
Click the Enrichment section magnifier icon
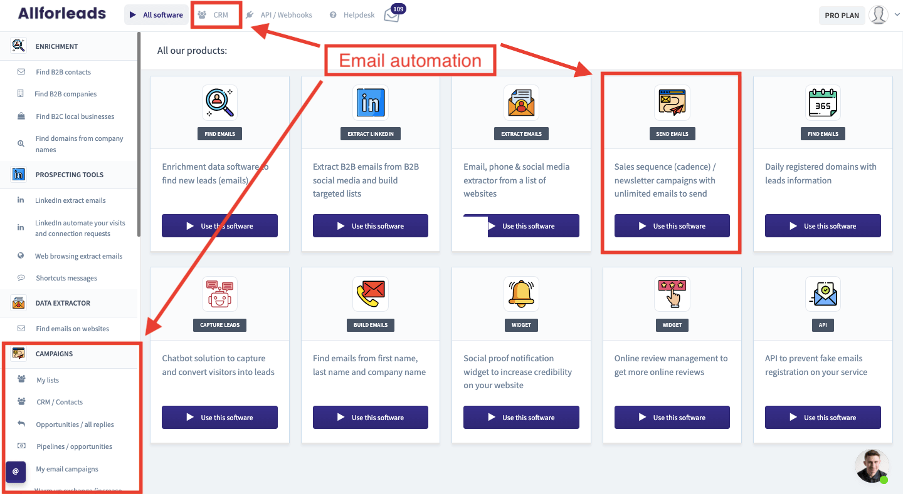coord(19,46)
